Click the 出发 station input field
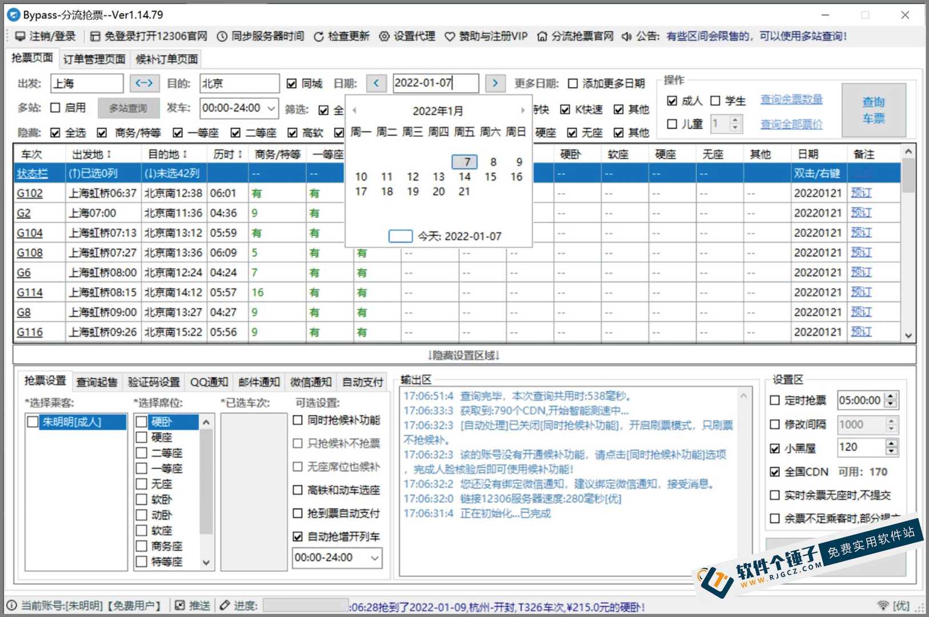The image size is (929, 617). click(x=87, y=83)
